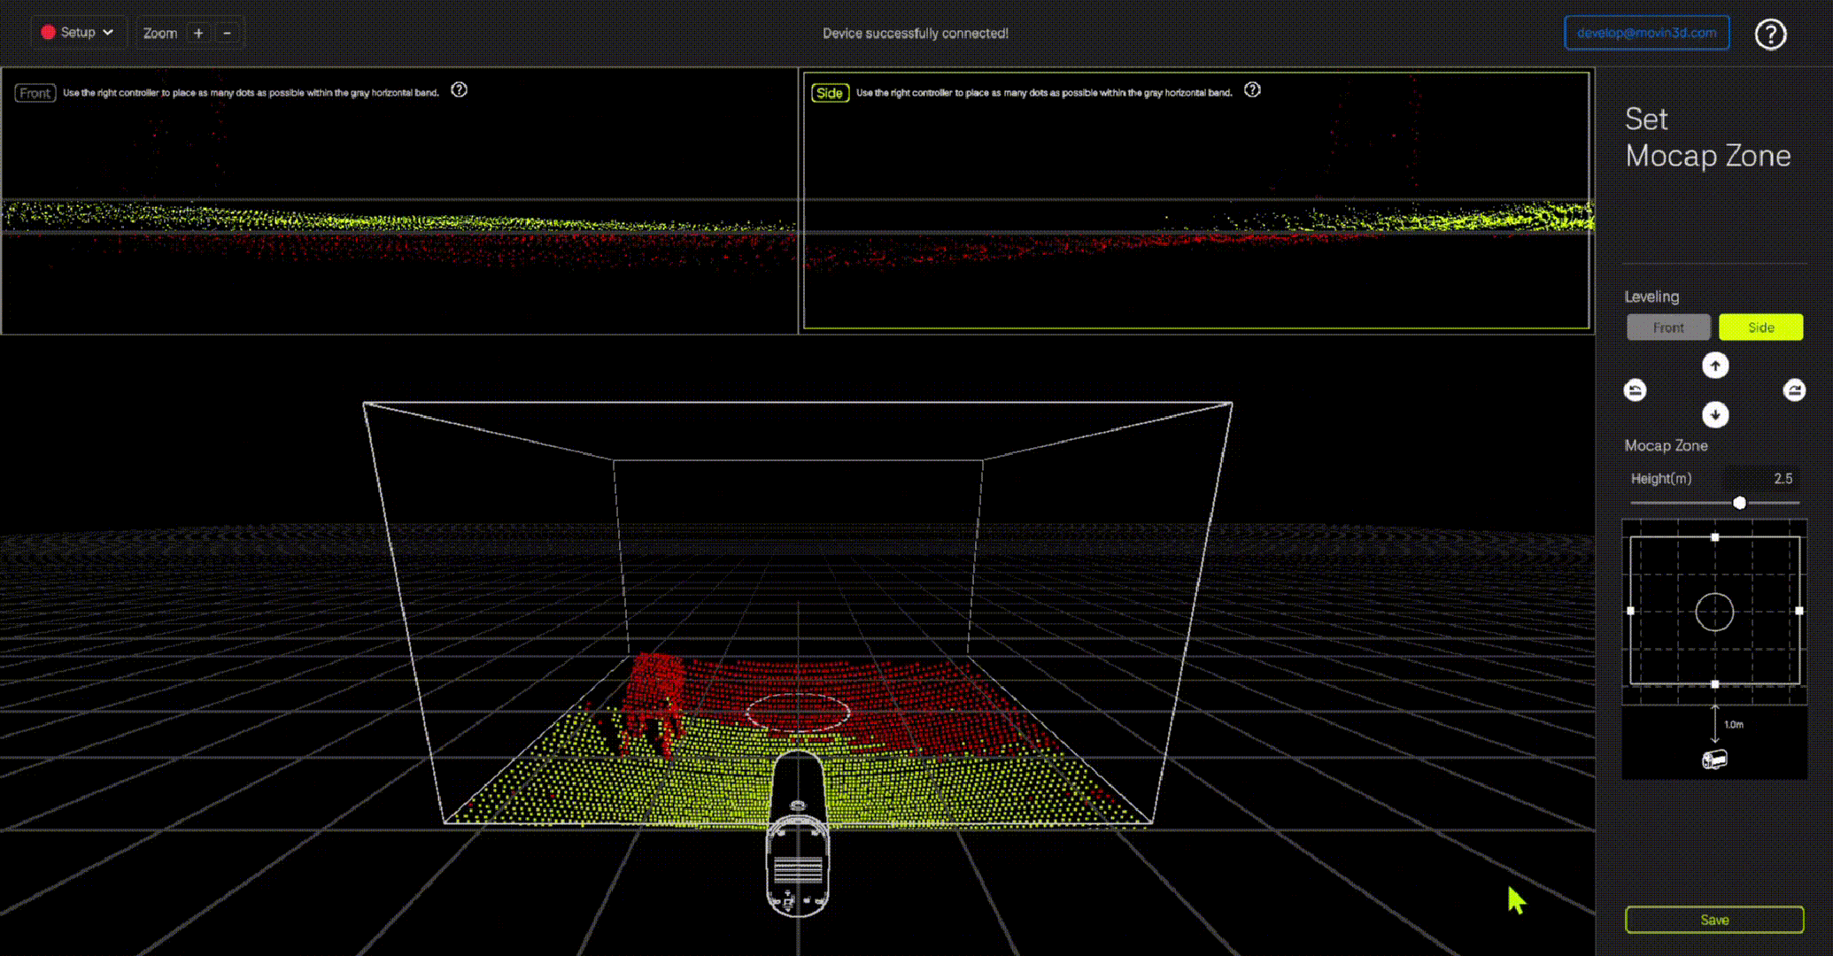Click the develop@movin3d.com account button
The width and height of the screenshot is (1833, 956).
(1646, 33)
